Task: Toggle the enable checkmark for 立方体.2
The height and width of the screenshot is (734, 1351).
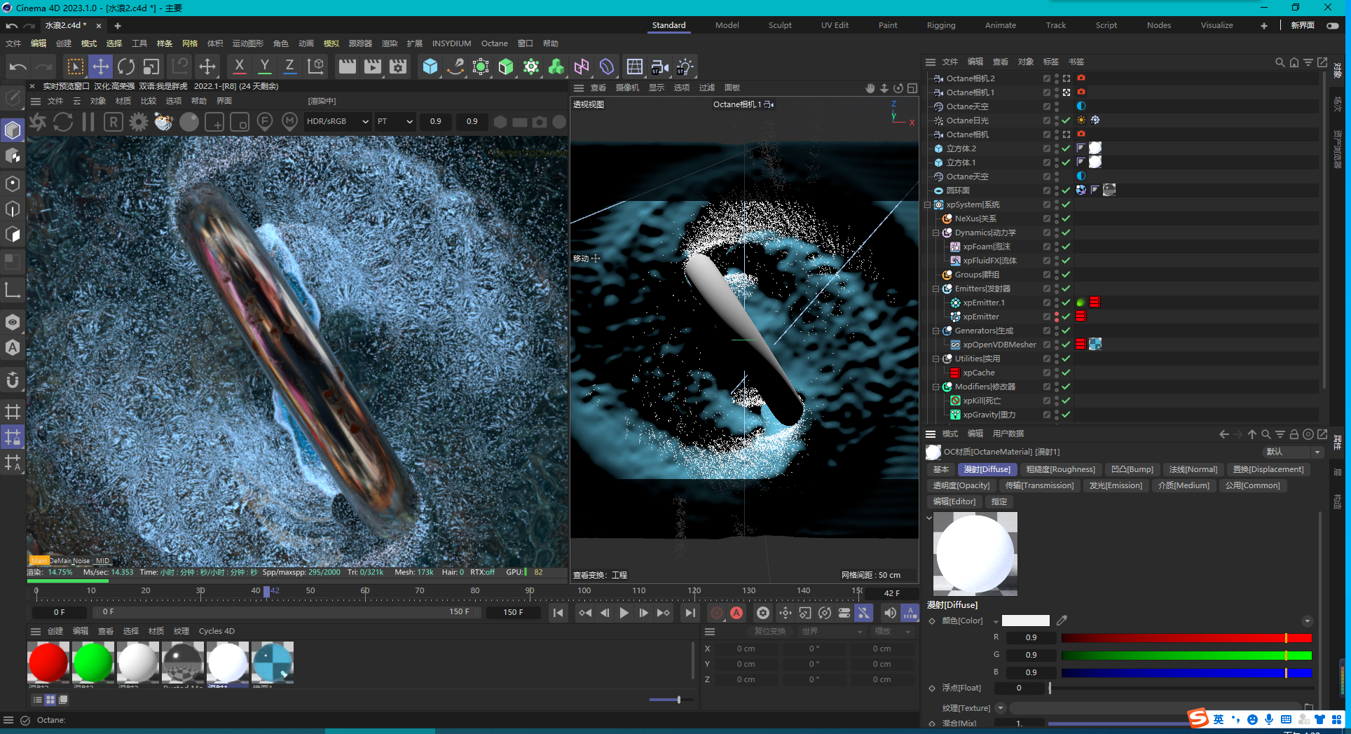Action: coord(1066,148)
